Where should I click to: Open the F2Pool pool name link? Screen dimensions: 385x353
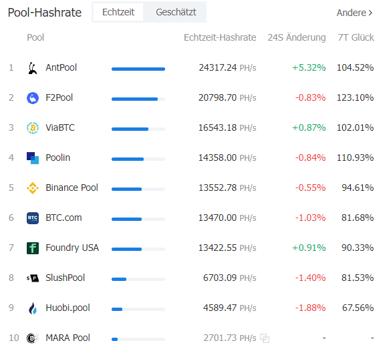(59, 97)
